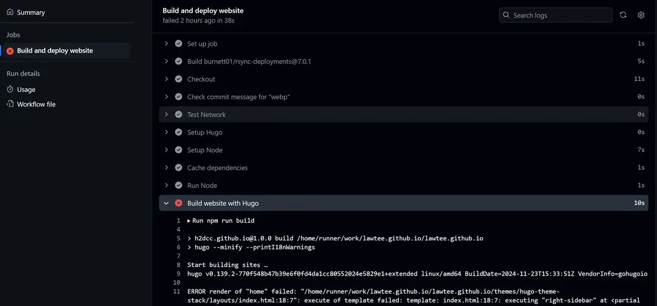Open the Usage run details

point(26,89)
